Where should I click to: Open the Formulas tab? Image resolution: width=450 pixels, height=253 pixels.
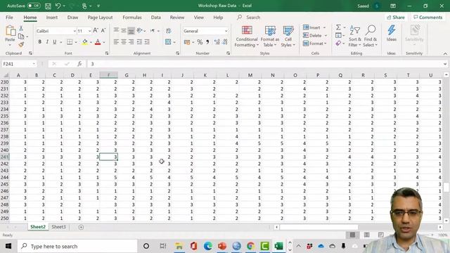pyautogui.click(x=132, y=17)
